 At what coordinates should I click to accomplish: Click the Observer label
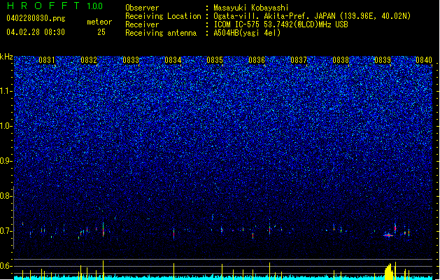142,8
